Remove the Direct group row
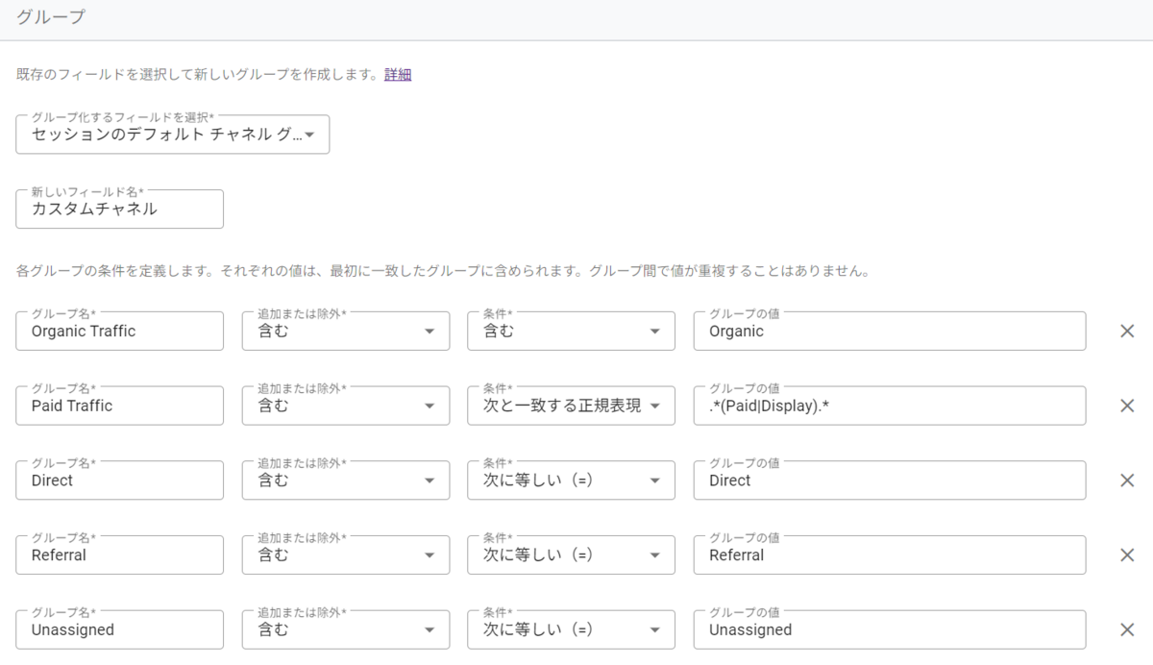This screenshot has height=665, width=1153. (1127, 480)
